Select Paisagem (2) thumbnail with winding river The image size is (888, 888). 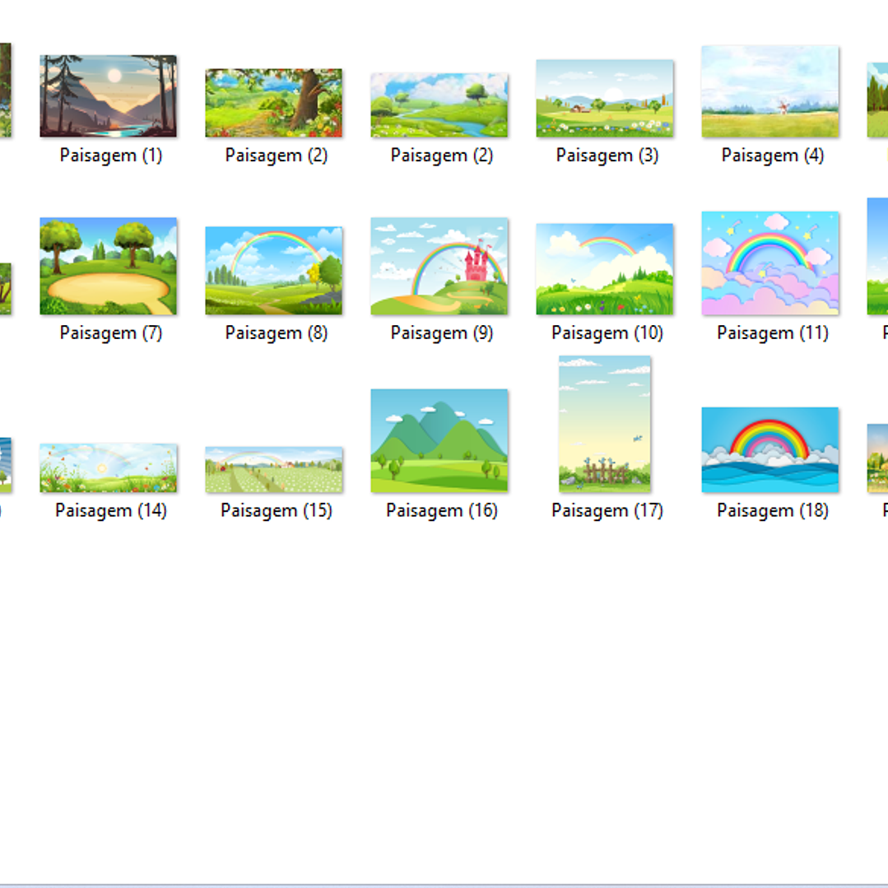(439, 105)
